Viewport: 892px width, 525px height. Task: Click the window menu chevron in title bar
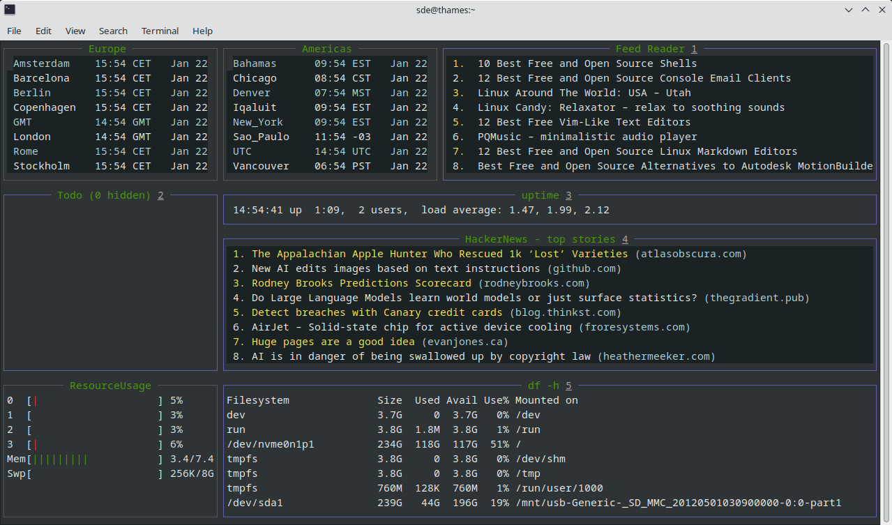[x=848, y=10]
